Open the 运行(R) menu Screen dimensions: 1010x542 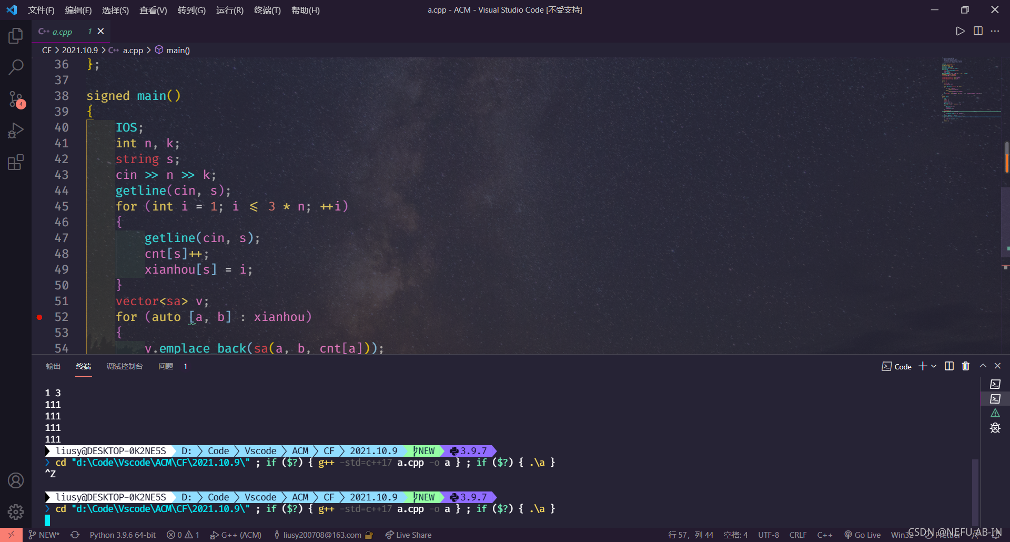point(229,10)
